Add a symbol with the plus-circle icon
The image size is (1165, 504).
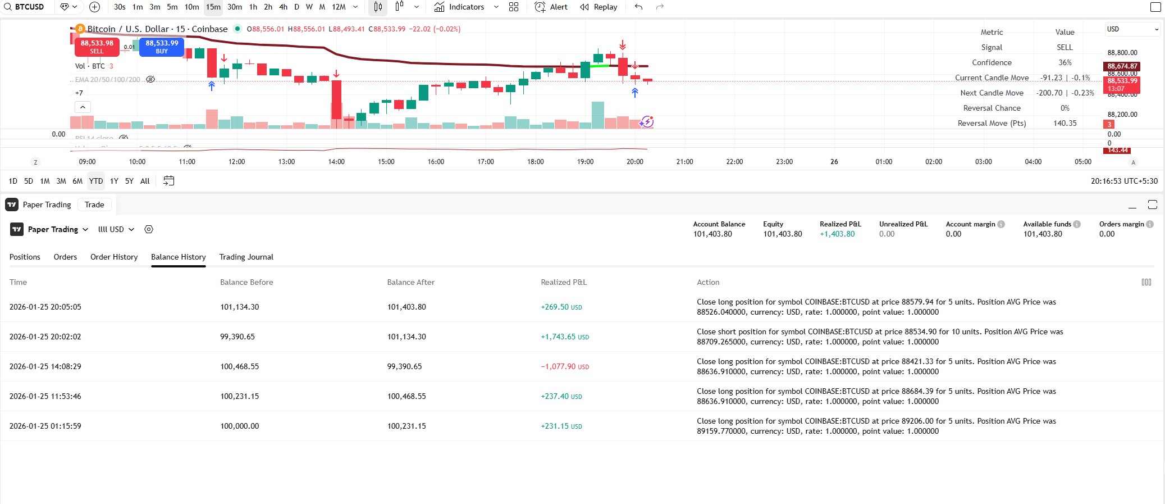(x=94, y=7)
